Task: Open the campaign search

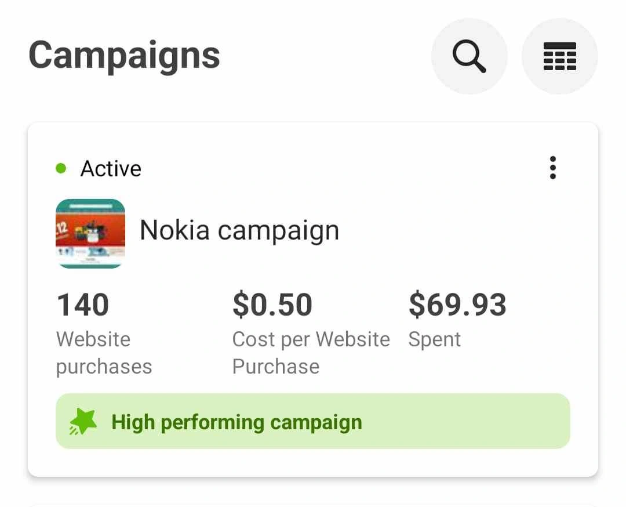Action: pos(469,56)
